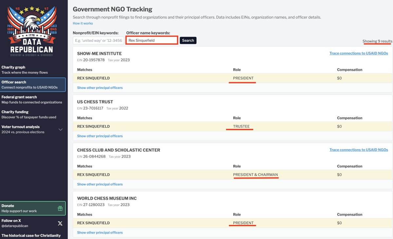The height and width of the screenshot is (239, 393).
Task: Focus the Nonprofit/EIN keywords field
Action: 98,41
